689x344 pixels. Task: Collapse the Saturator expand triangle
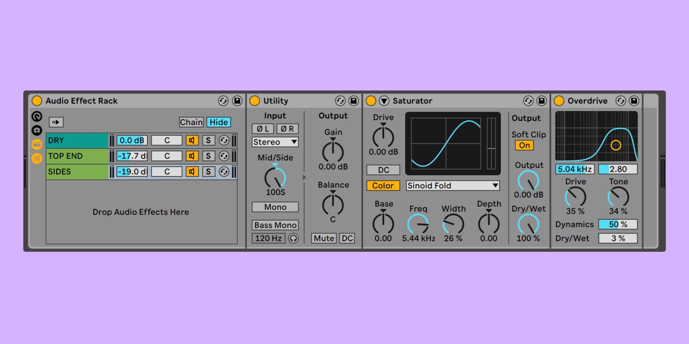click(384, 101)
